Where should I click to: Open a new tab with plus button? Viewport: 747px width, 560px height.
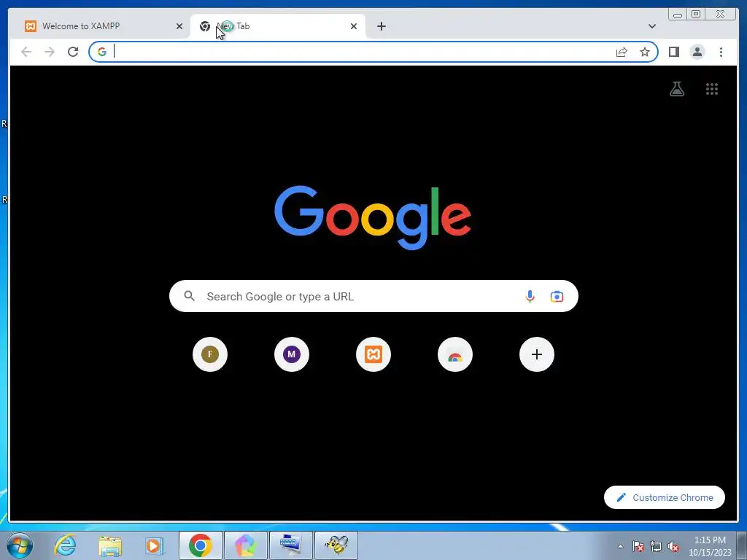381,26
